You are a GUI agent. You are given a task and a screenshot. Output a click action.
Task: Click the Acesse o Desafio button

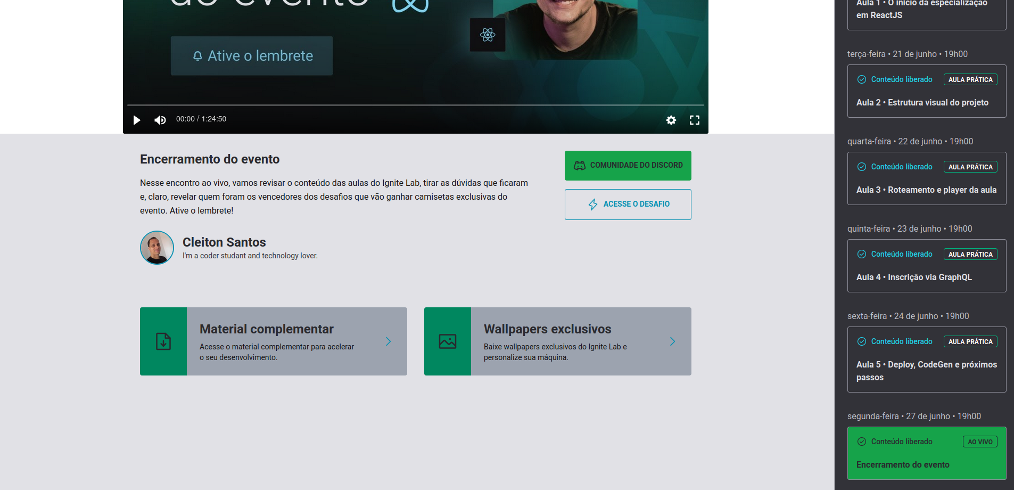[628, 204]
